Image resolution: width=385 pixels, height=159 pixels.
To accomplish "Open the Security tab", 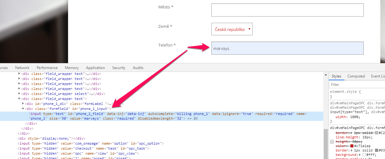I will pyautogui.click(x=119, y=67).
